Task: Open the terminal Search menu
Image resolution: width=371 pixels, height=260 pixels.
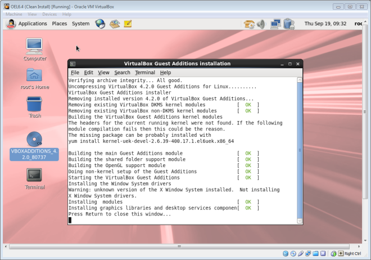Action: (x=122, y=73)
